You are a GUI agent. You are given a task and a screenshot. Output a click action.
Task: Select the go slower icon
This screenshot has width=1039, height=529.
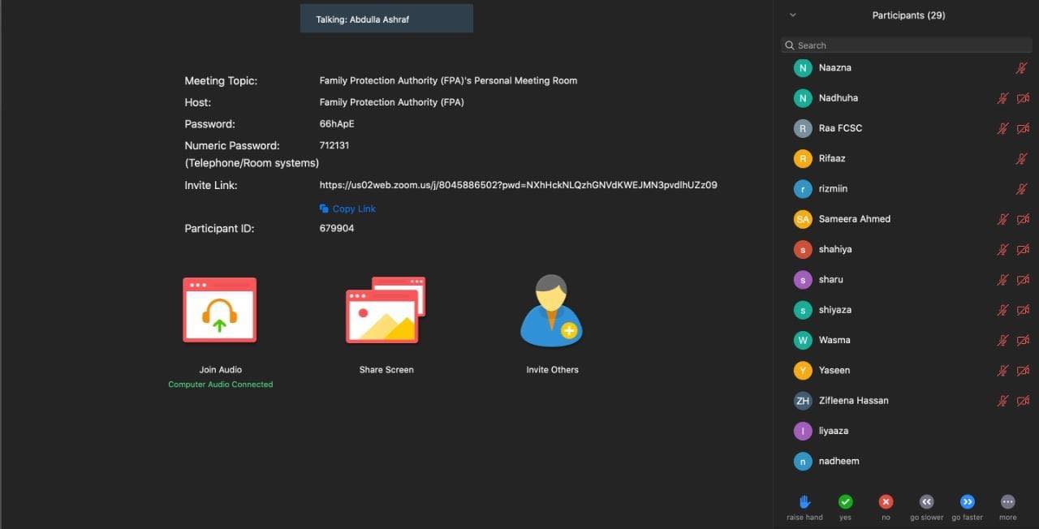click(926, 502)
